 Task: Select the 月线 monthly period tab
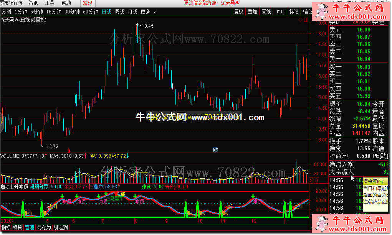click(x=132, y=12)
